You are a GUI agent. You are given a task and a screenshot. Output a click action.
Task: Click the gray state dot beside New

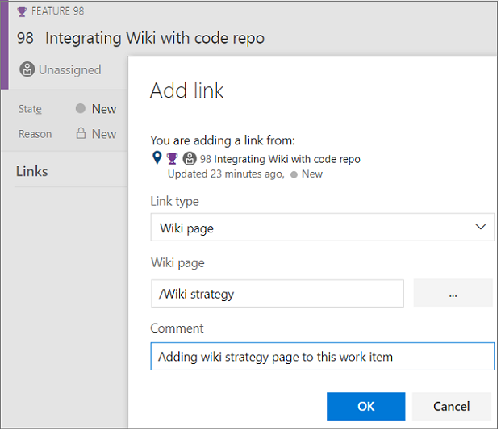(294, 175)
